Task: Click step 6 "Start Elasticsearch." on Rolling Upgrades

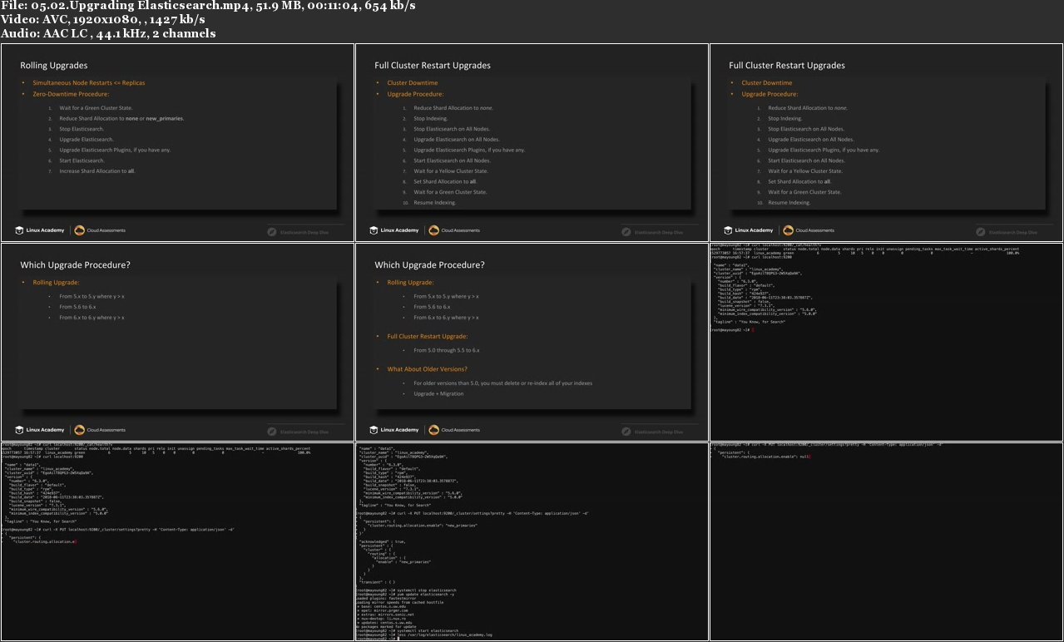Action: point(82,160)
